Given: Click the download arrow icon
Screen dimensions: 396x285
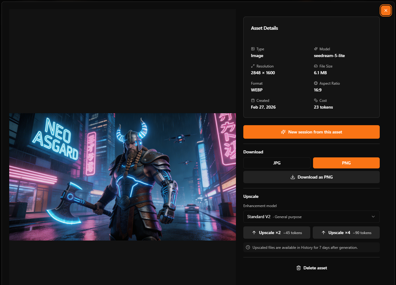Looking at the screenshot, I should coord(293,177).
